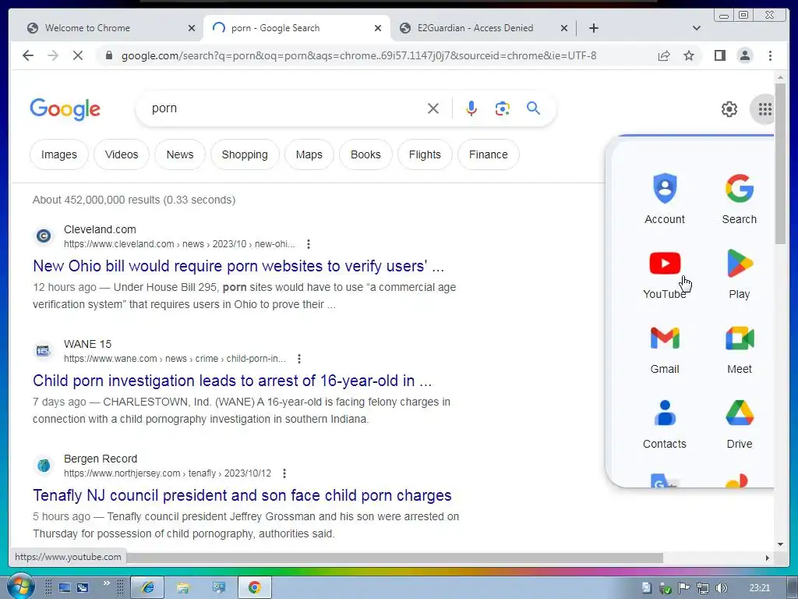The image size is (798, 599).
Task: Filter results by Images
Action: (x=59, y=154)
